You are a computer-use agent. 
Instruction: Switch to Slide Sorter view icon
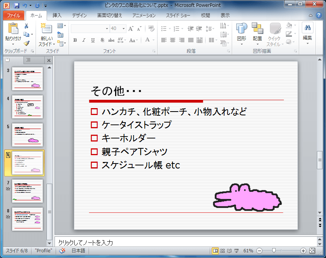[223, 251]
